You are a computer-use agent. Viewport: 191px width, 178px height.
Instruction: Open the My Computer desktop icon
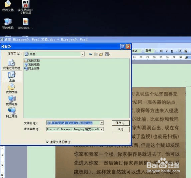(x=8, y=24)
